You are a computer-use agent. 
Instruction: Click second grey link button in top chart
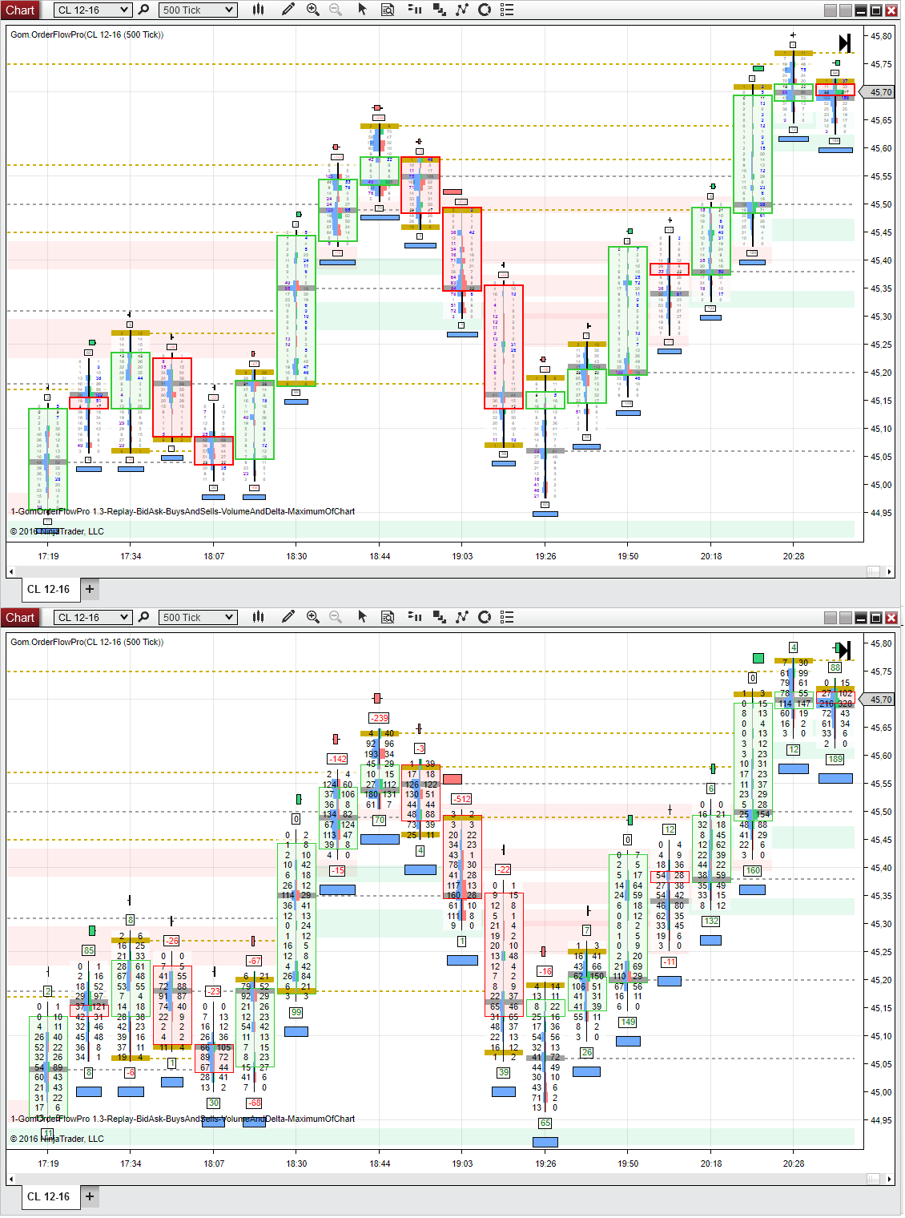pos(846,10)
